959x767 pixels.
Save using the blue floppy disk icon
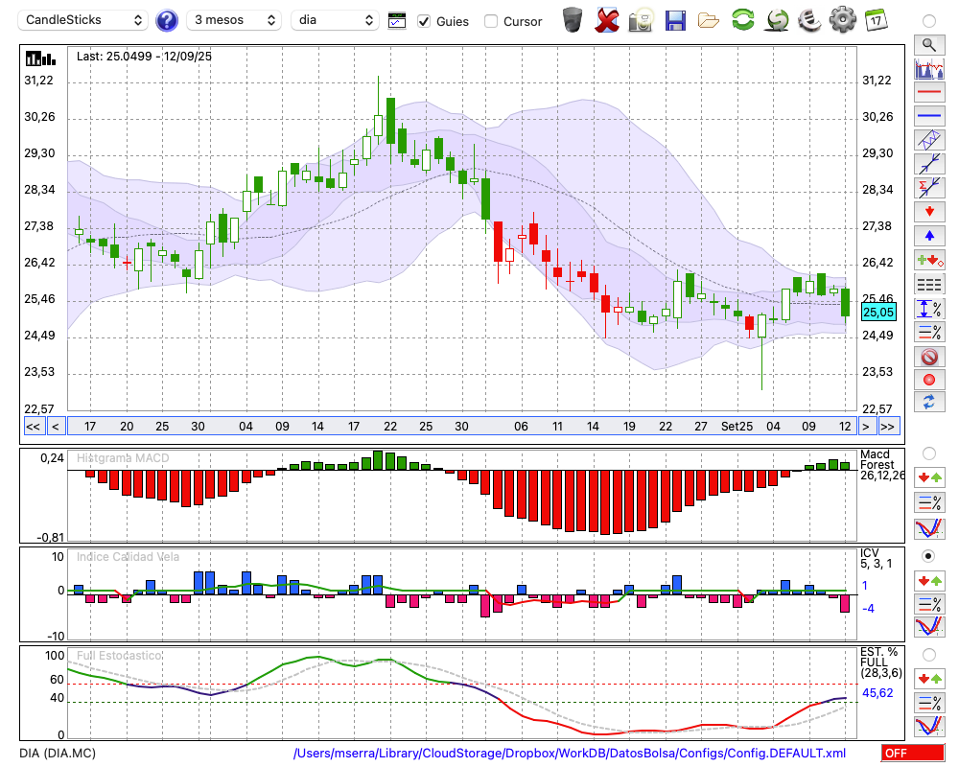[675, 20]
